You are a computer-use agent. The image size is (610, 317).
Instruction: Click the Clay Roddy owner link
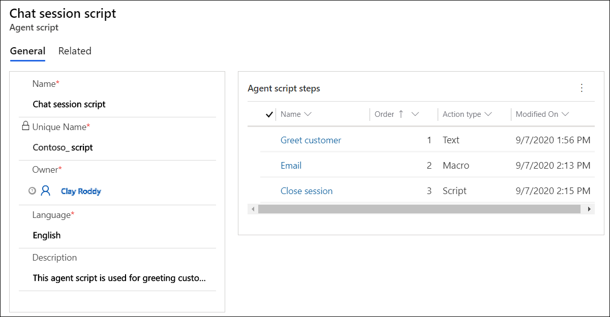point(81,192)
